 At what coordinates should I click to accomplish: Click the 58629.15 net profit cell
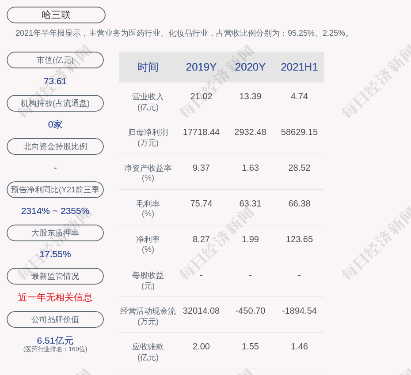coord(299,132)
